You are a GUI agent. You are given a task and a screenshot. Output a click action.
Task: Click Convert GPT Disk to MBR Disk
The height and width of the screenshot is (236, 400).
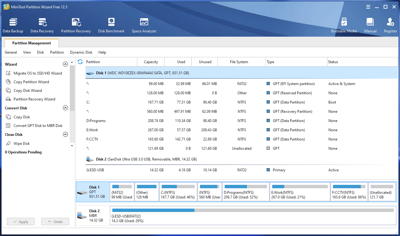point(38,126)
